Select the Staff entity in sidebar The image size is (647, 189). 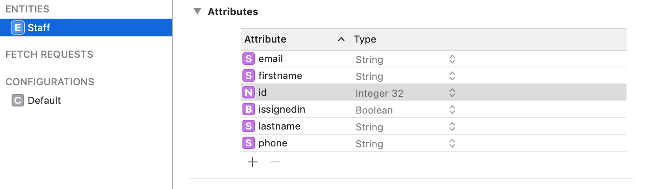[x=39, y=28]
